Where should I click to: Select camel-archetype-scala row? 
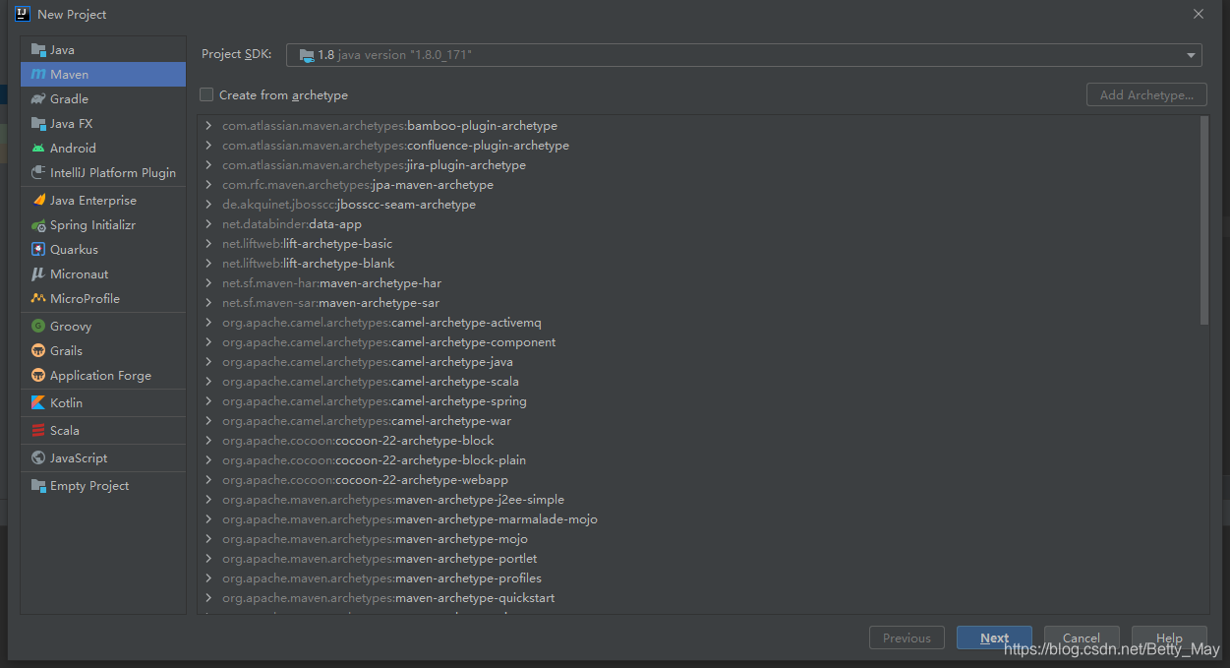[x=698, y=382]
